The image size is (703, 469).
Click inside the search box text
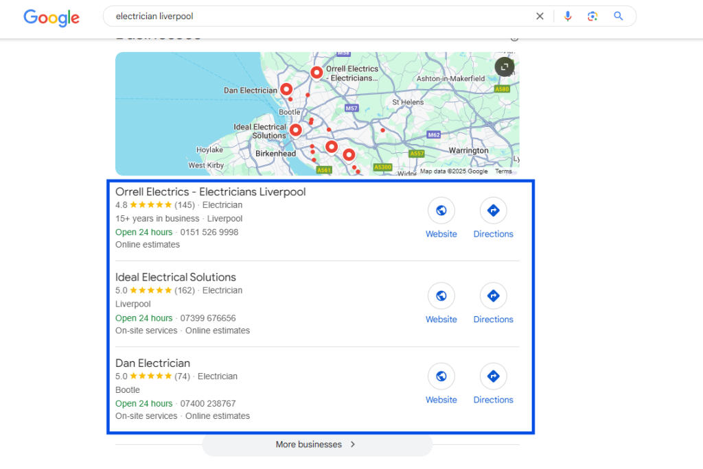tap(154, 16)
